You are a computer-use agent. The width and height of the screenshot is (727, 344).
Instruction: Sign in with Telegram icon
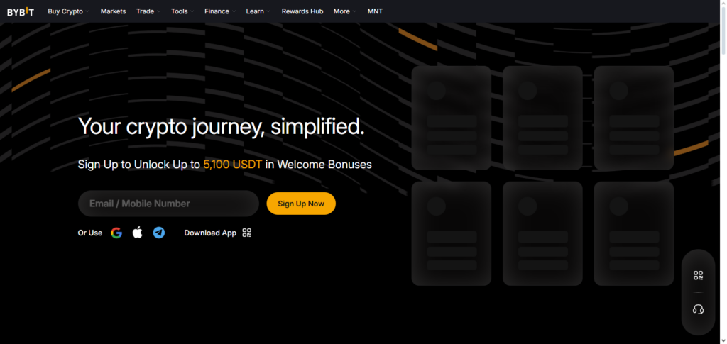[159, 233]
